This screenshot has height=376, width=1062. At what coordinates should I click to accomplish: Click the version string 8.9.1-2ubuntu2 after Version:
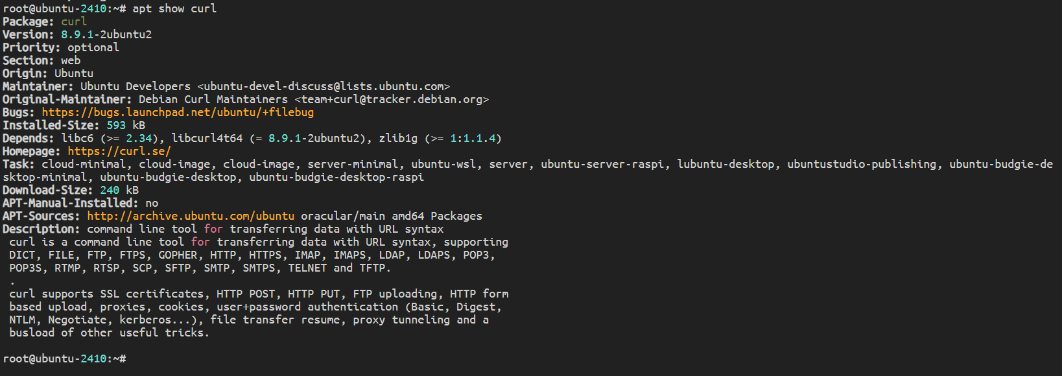(x=106, y=34)
